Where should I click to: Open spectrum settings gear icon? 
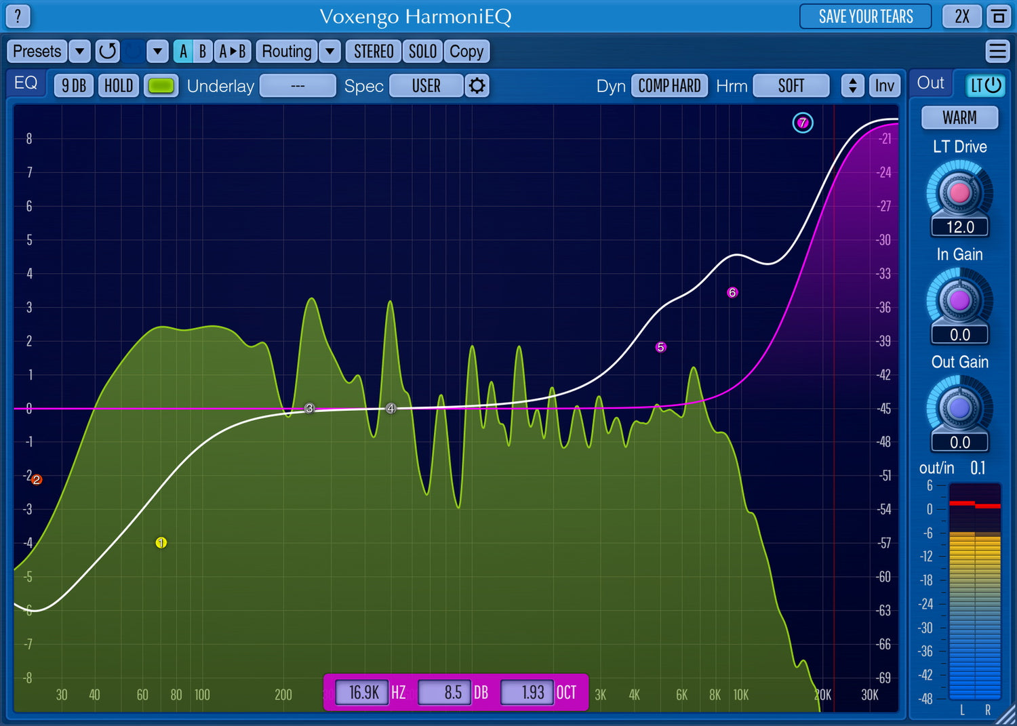(x=477, y=86)
